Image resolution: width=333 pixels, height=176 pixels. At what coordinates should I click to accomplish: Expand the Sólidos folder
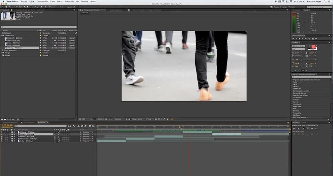tap(2, 55)
